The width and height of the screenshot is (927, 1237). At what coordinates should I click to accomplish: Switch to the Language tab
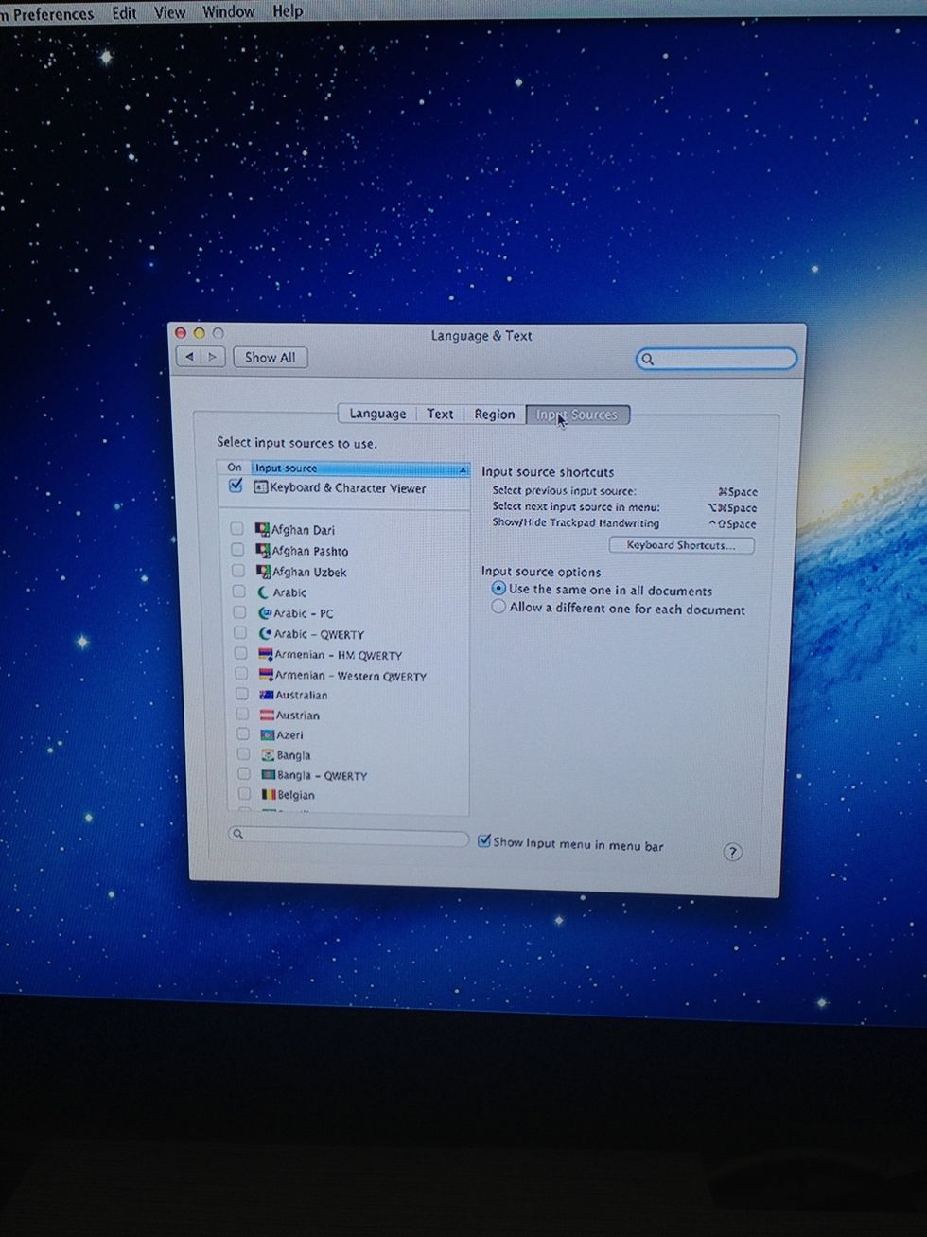coord(376,414)
